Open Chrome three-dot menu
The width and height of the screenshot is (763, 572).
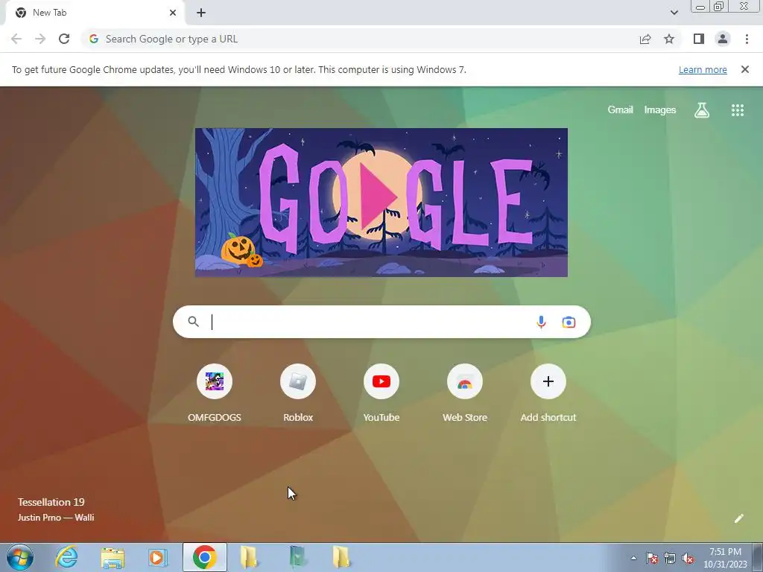pos(747,39)
